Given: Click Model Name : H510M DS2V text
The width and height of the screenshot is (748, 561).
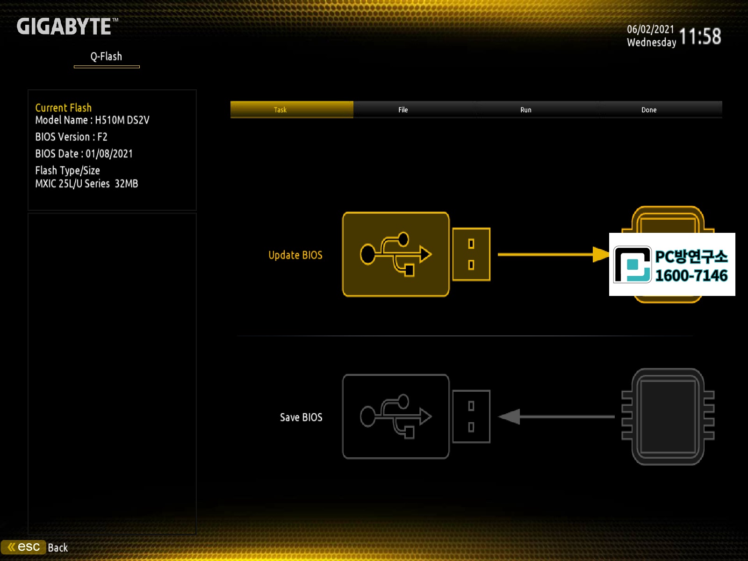Looking at the screenshot, I should (93, 120).
